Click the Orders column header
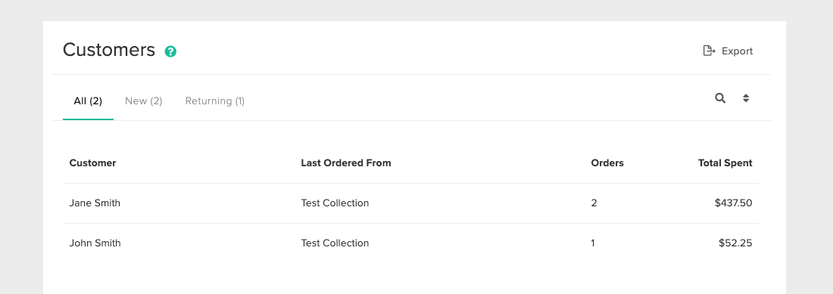 coord(607,163)
